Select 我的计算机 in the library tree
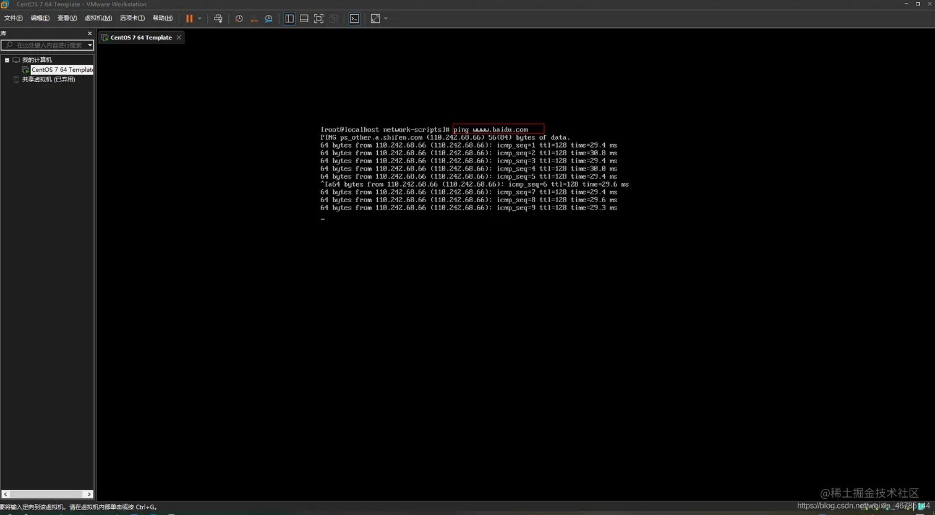The image size is (935, 515). coord(36,60)
